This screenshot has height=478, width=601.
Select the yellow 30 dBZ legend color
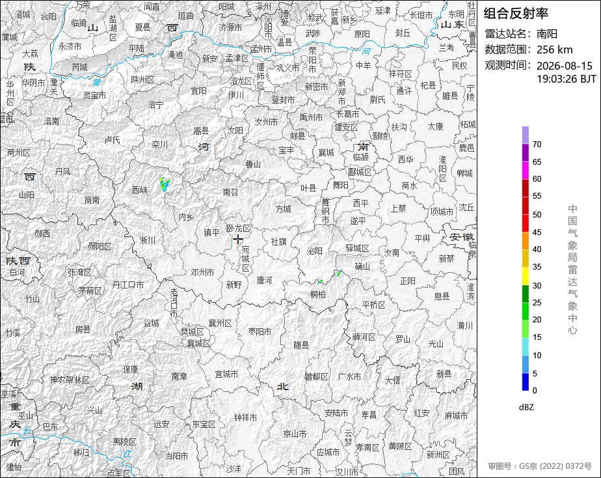[x=525, y=276]
